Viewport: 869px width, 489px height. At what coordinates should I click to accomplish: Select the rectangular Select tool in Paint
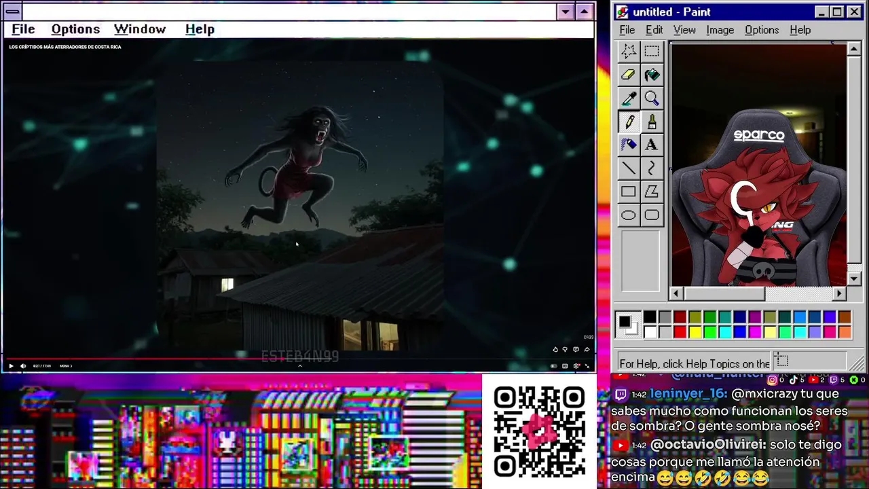(652, 51)
